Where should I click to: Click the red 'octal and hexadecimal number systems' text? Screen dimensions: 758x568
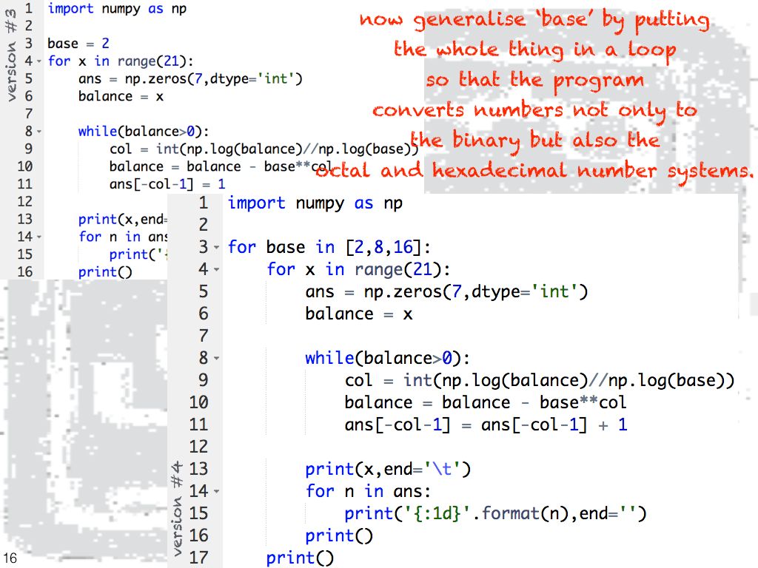click(534, 172)
